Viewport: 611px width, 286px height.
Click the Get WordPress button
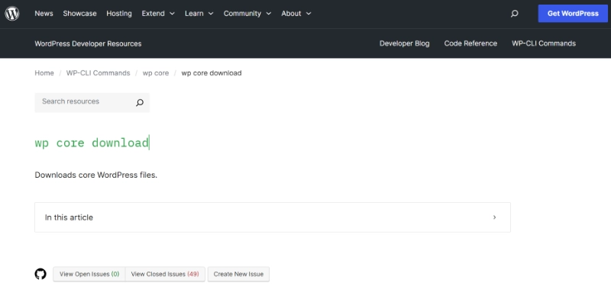tap(573, 14)
